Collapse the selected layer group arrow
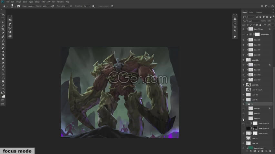 coord(247,104)
